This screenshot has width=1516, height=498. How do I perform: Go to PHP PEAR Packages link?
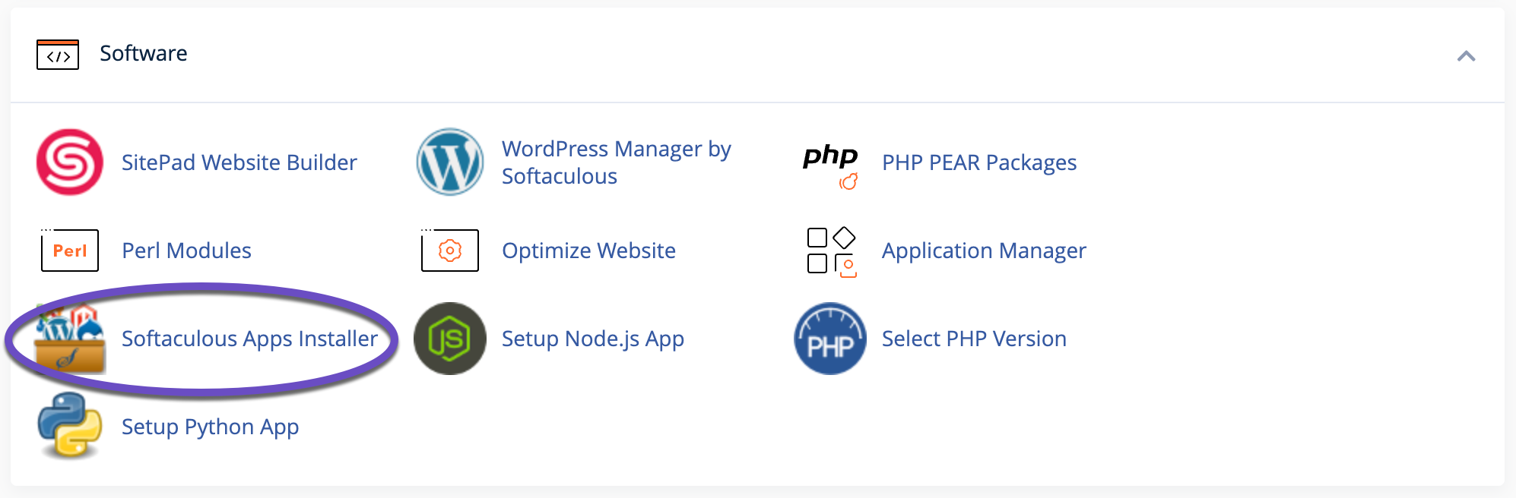pos(979,162)
